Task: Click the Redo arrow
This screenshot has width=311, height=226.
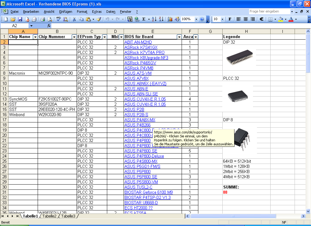Action: (118, 19)
